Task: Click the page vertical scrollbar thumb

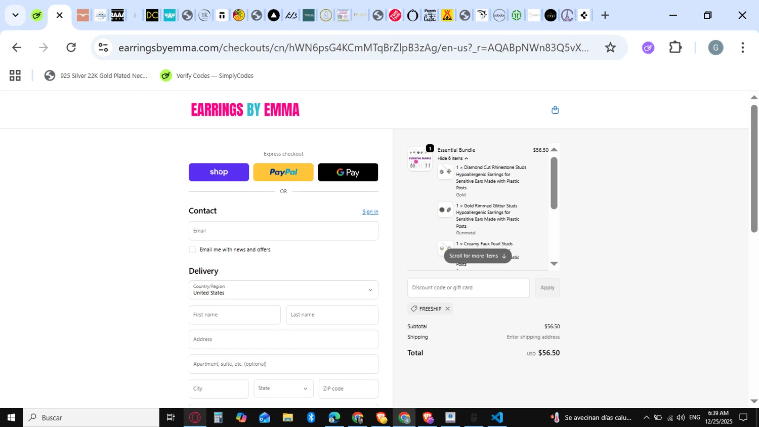Action: [x=754, y=168]
